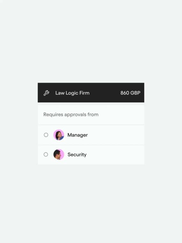Select the Security approval radio button

tap(46, 154)
